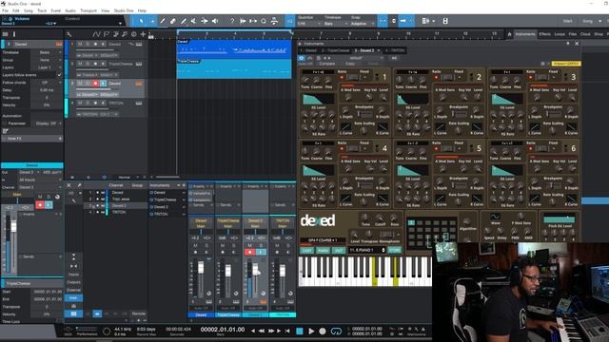The width and height of the screenshot is (609, 342).
Task: Open the Instruments panel dropdown arrow in mixer
Action: point(178,185)
